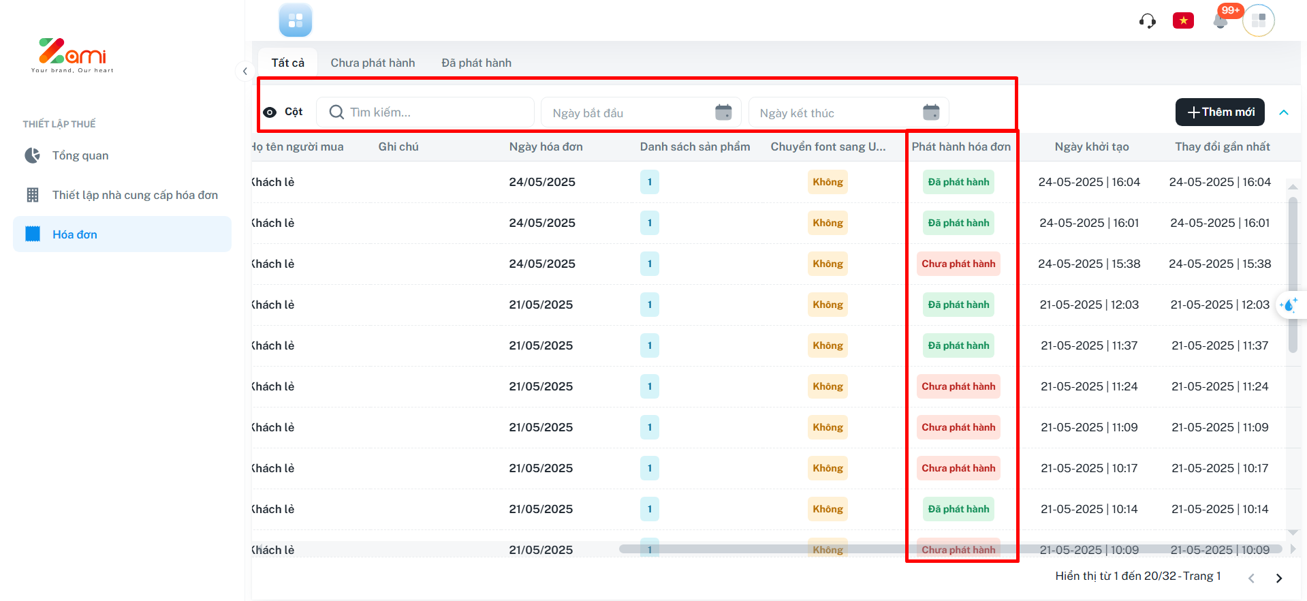Click the headset support icon
This screenshot has width=1307, height=601.
1147,21
